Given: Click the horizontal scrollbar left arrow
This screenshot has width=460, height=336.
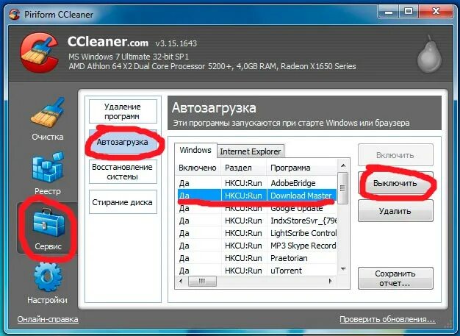Looking at the screenshot, I should click(x=181, y=281).
